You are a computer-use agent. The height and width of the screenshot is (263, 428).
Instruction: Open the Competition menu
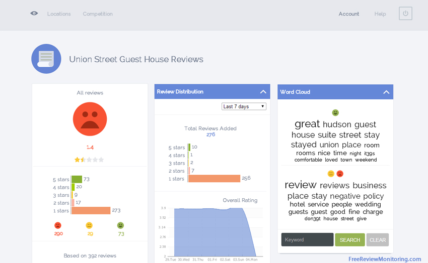coord(98,14)
